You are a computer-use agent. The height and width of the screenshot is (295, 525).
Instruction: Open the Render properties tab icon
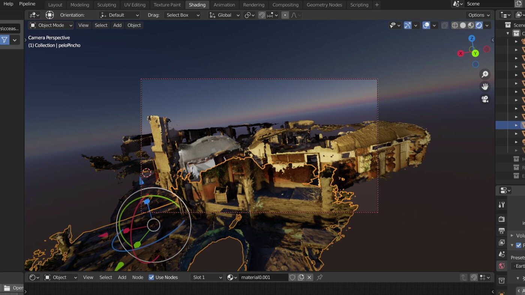click(502, 219)
